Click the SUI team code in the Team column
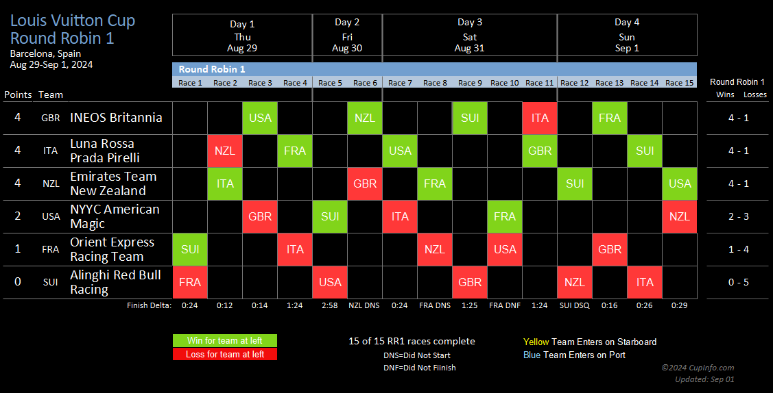 tap(50, 282)
